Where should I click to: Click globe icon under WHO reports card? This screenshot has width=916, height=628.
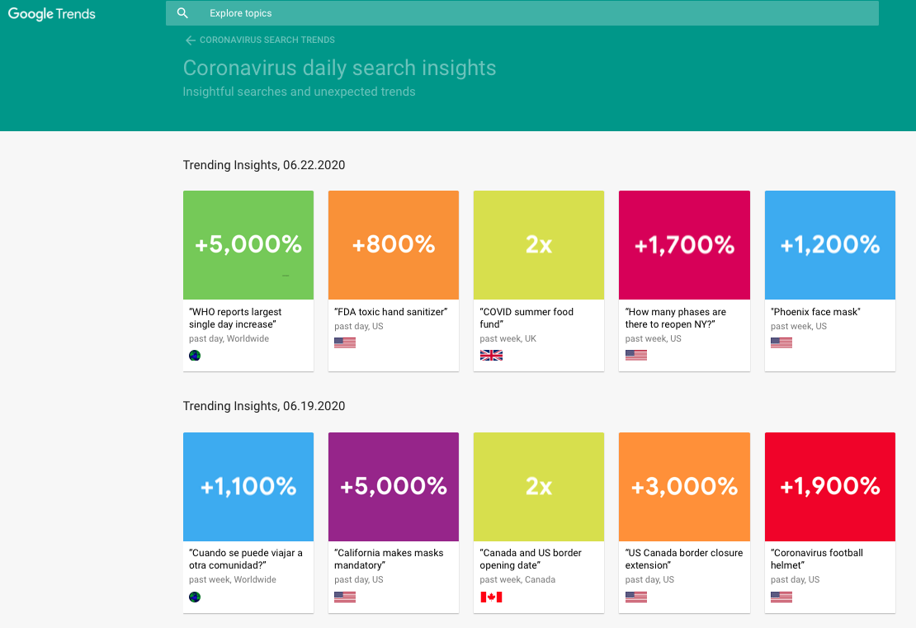click(195, 356)
